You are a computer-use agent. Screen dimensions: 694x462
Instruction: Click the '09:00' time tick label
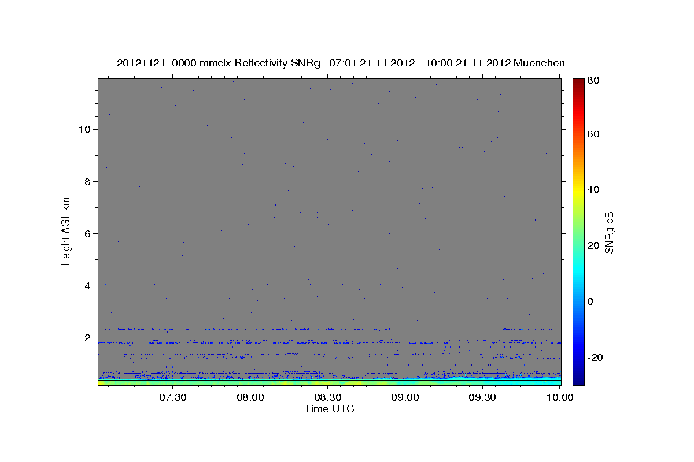tap(405, 397)
